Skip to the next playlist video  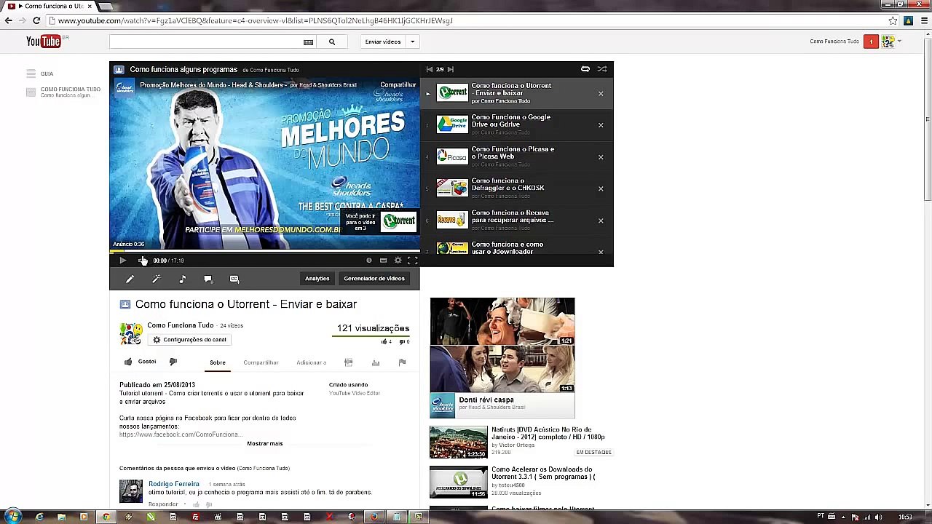(x=451, y=69)
